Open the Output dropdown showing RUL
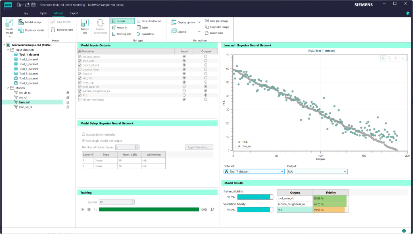413x234 pixels. (317, 172)
